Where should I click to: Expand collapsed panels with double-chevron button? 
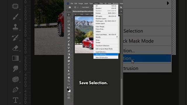[121, 11]
